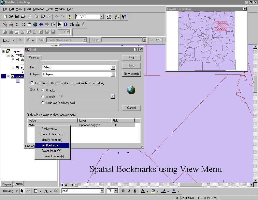Click the What's This help arrow icon
258x200 pixels.
(124, 16)
